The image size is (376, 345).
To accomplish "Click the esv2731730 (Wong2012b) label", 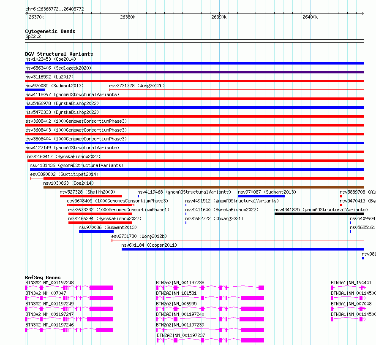I will [139, 236].
